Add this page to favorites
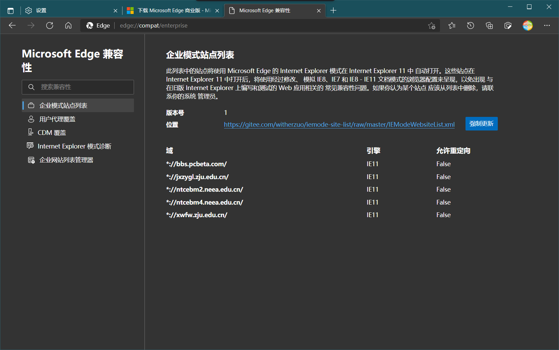Viewport: 559px width, 350px height. (x=431, y=25)
